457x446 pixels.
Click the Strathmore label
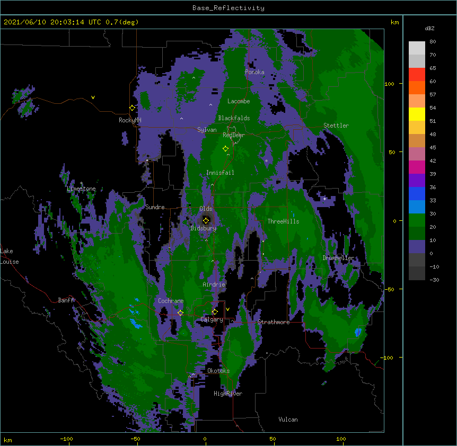point(274,322)
